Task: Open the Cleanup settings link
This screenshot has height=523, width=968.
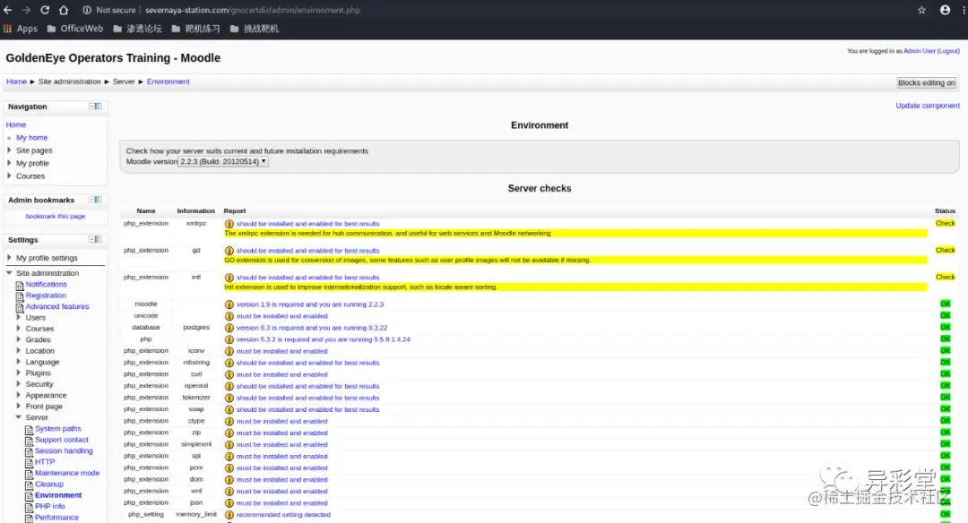Action: coord(49,484)
